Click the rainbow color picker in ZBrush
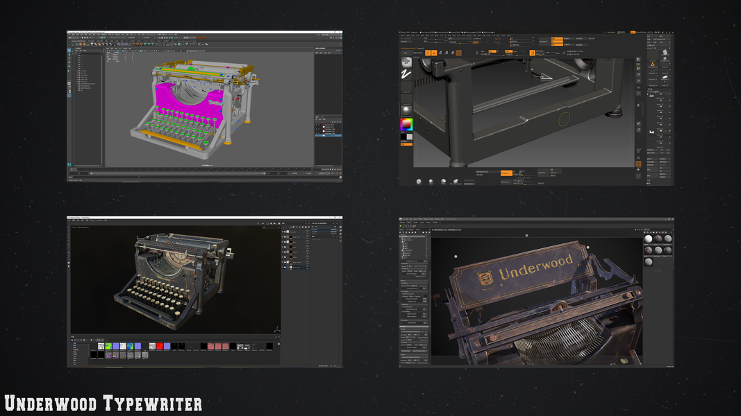 406,125
